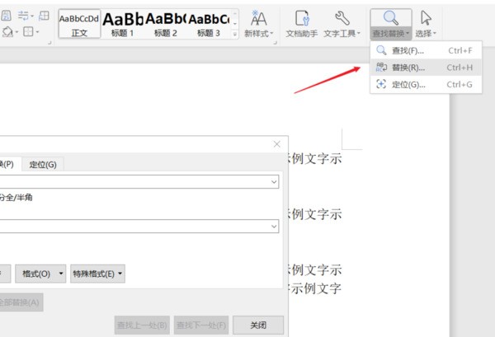This screenshot has width=495, height=337.
Task: Open the 特殊格式(E) special format dropdown
Action: click(97, 274)
